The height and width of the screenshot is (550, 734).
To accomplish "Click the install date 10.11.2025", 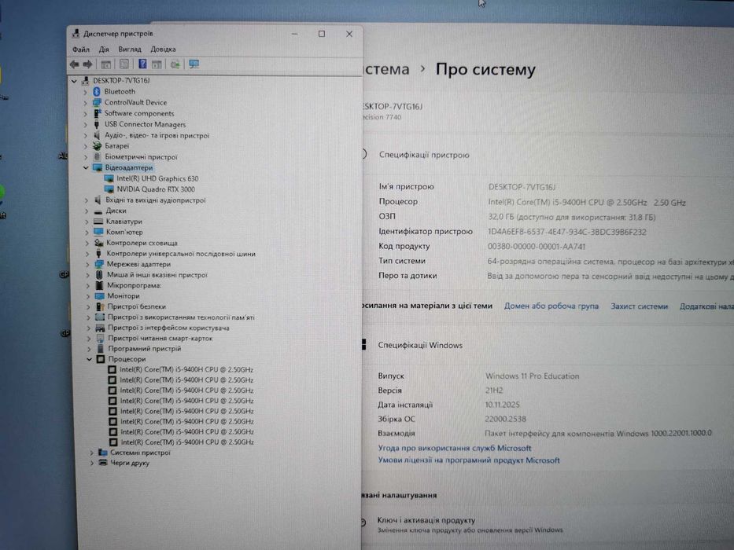I will (502, 405).
